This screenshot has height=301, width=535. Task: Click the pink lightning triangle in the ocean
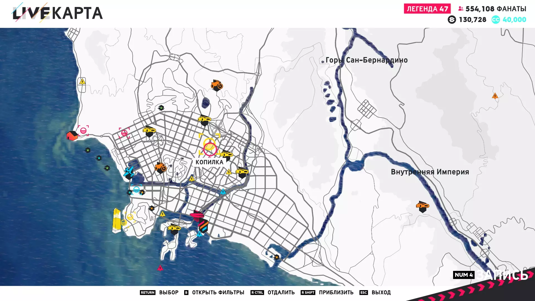click(160, 268)
